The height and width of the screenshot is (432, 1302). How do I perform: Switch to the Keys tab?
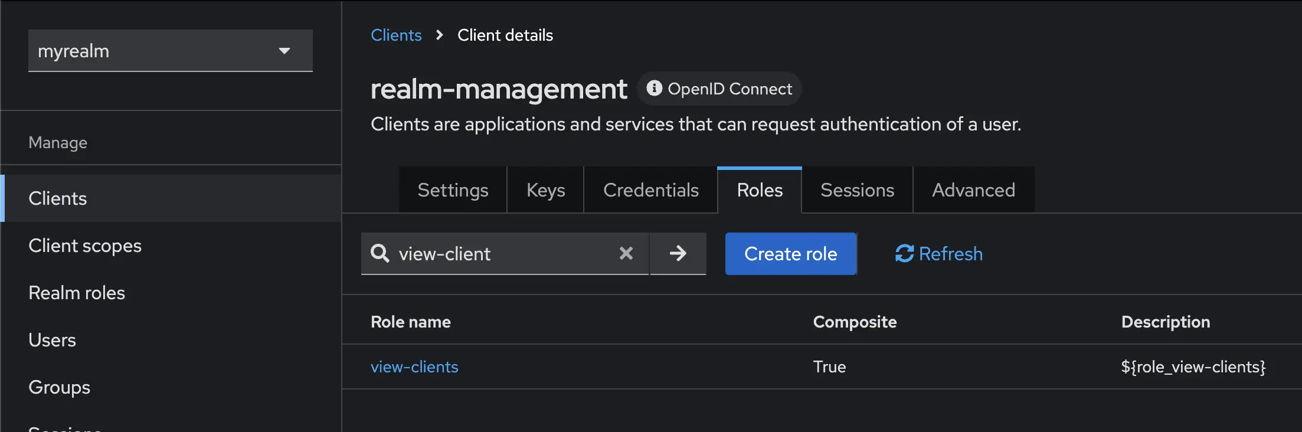[x=546, y=190]
